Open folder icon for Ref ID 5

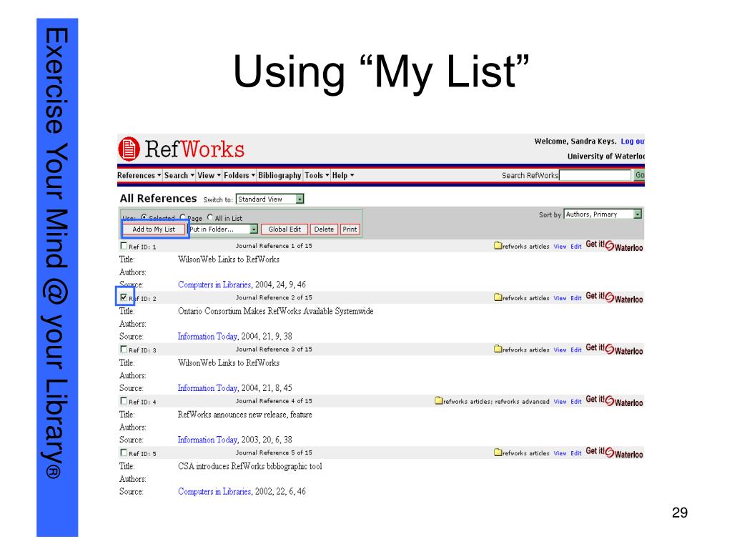[498, 452]
